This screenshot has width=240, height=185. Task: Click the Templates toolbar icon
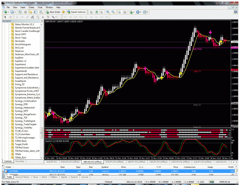click(x=144, y=12)
